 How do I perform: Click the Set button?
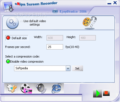[77, 68]
